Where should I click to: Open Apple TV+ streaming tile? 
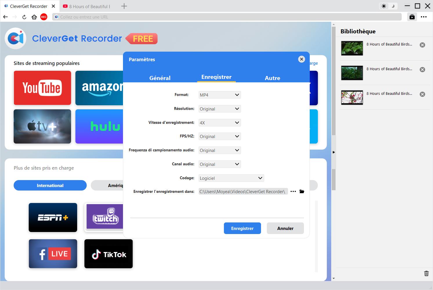point(42,126)
